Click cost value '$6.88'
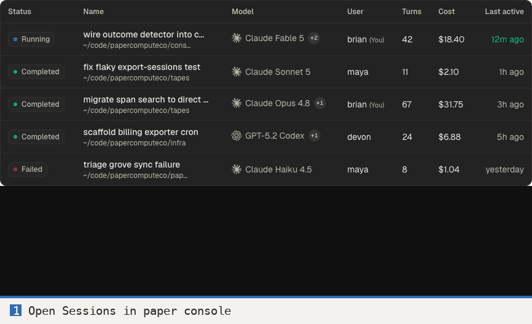The width and height of the screenshot is (532, 324). pos(450,137)
